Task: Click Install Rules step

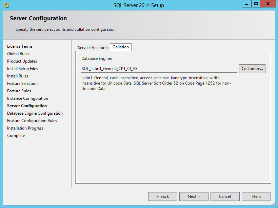Action: pyautogui.click(x=18, y=76)
